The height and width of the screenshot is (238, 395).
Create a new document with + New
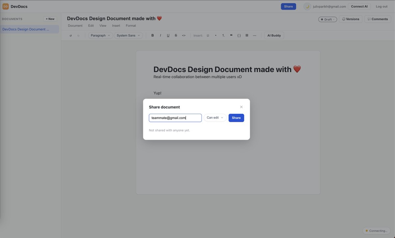[50, 19]
